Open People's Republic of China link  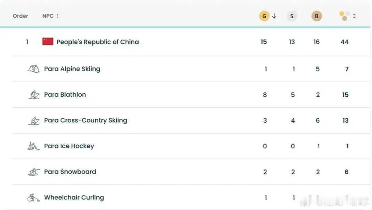tap(97, 42)
